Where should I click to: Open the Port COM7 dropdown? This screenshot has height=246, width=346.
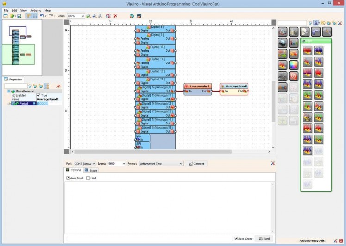pyautogui.click(x=94, y=164)
